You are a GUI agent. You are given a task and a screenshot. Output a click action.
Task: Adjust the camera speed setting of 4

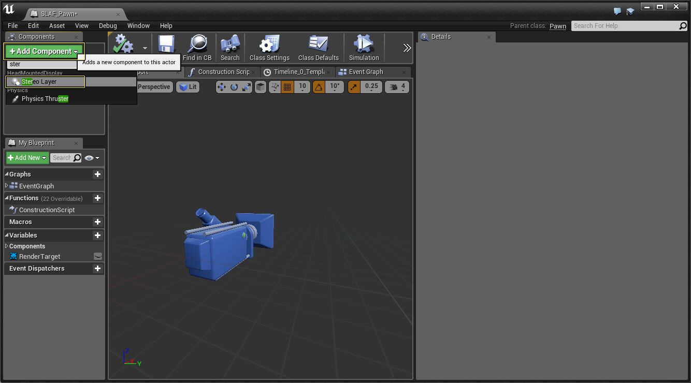(x=397, y=86)
